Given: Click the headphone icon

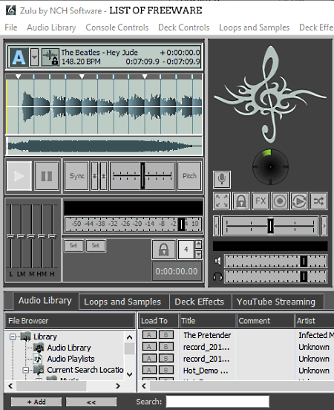Looking at the screenshot, I should (217, 276).
